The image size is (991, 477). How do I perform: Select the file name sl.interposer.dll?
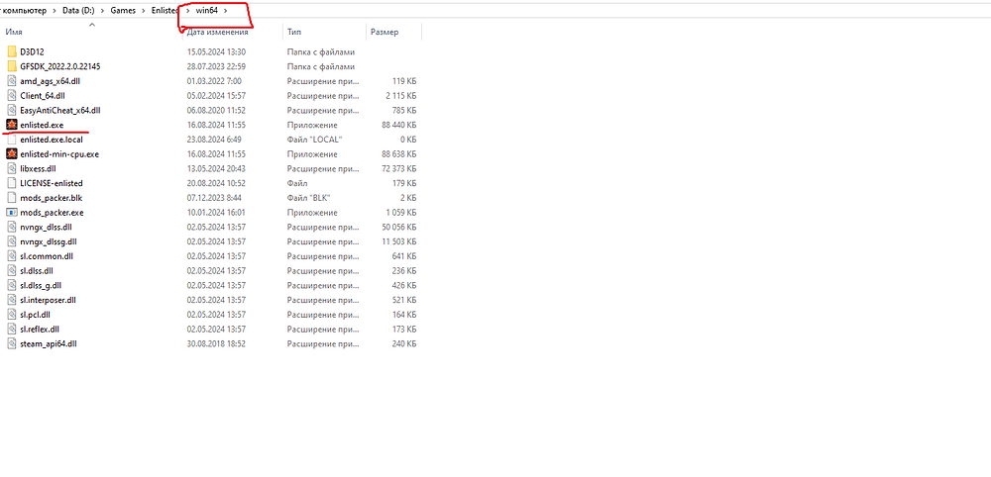[48, 300]
